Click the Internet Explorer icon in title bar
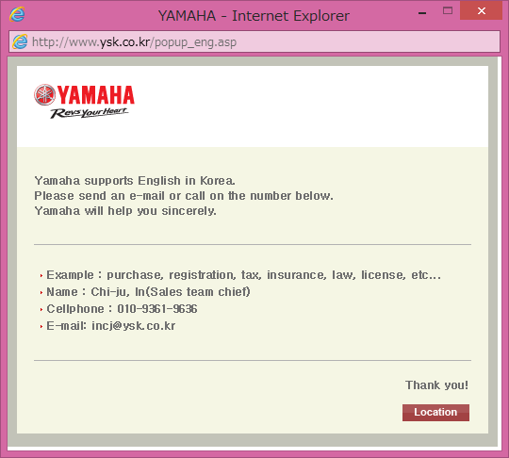The image size is (509, 458). pyautogui.click(x=17, y=14)
